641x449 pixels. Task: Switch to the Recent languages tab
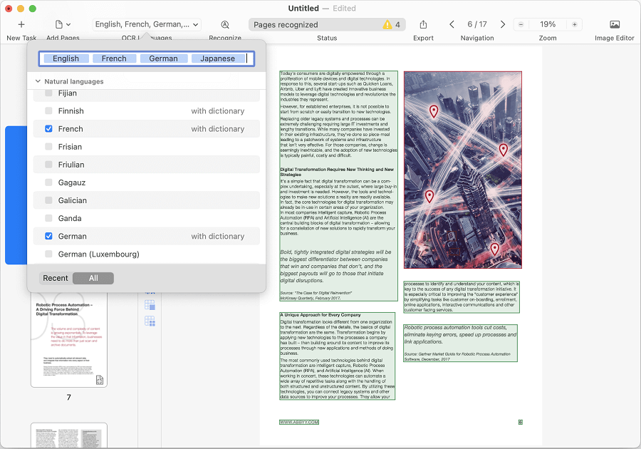click(56, 278)
